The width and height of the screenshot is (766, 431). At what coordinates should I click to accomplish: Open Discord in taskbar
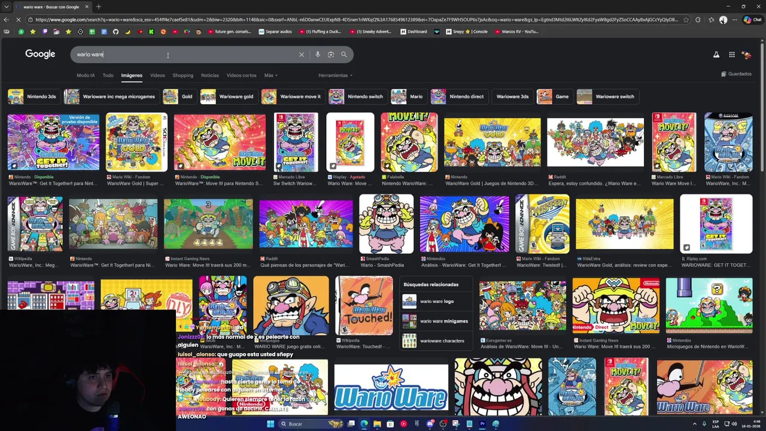pyautogui.click(x=430, y=424)
